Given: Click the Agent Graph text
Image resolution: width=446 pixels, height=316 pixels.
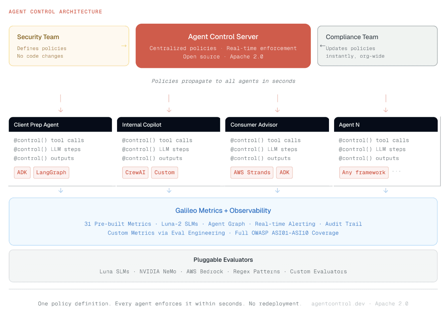Looking at the screenshot, I should coord(227,224).
